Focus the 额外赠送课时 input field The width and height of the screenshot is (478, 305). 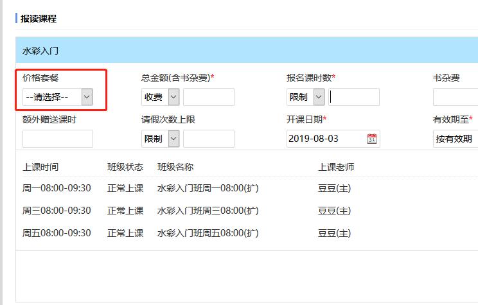[x=58, y=139]
